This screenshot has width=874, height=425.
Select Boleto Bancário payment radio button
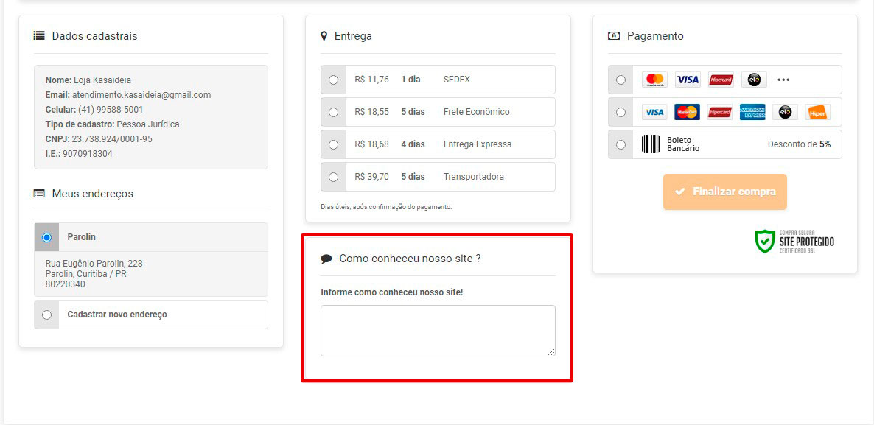620,144
